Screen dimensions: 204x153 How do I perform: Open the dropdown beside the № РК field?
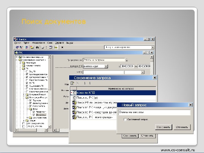point(143,72)
